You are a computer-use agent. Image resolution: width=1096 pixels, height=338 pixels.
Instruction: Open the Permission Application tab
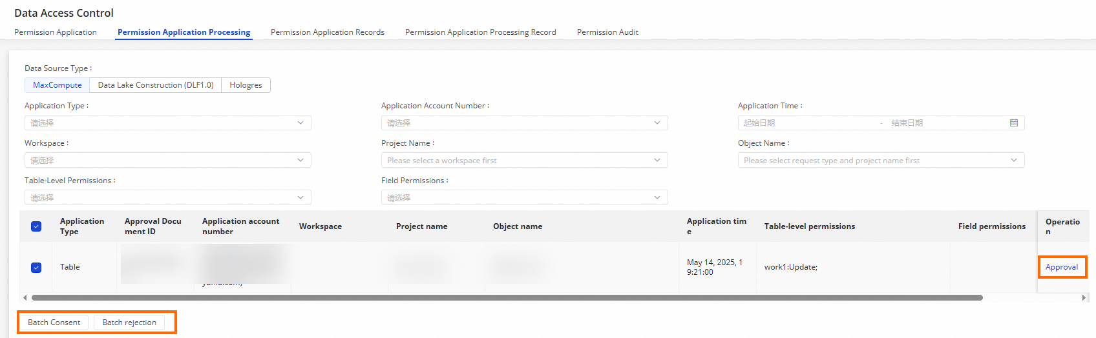[56, 32]
